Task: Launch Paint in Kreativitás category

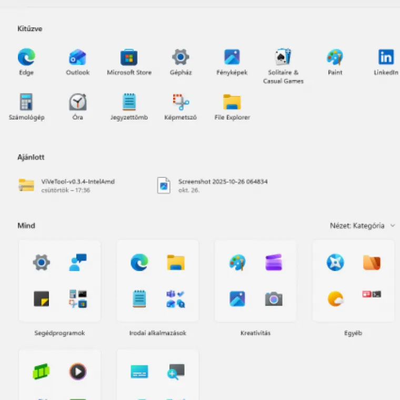Action: pyautogui.click(x=237, y=262)
